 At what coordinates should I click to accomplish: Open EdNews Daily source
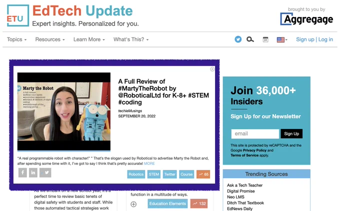click(x=240, y=208)
